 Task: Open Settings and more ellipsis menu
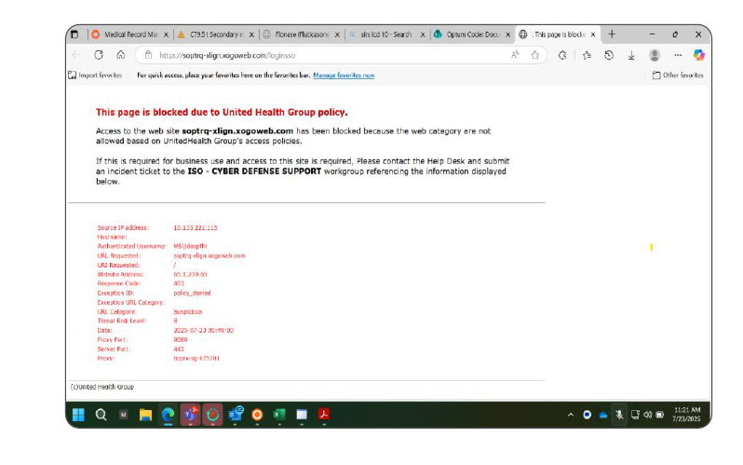coord(678,55)
